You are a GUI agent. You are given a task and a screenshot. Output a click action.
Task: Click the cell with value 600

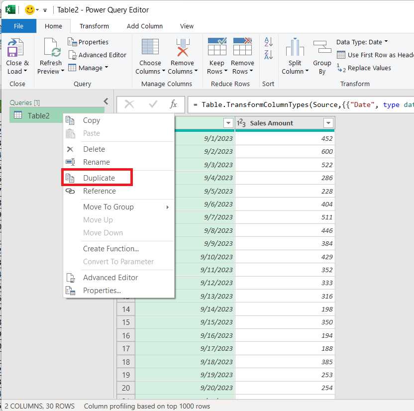tap(285, 152)
